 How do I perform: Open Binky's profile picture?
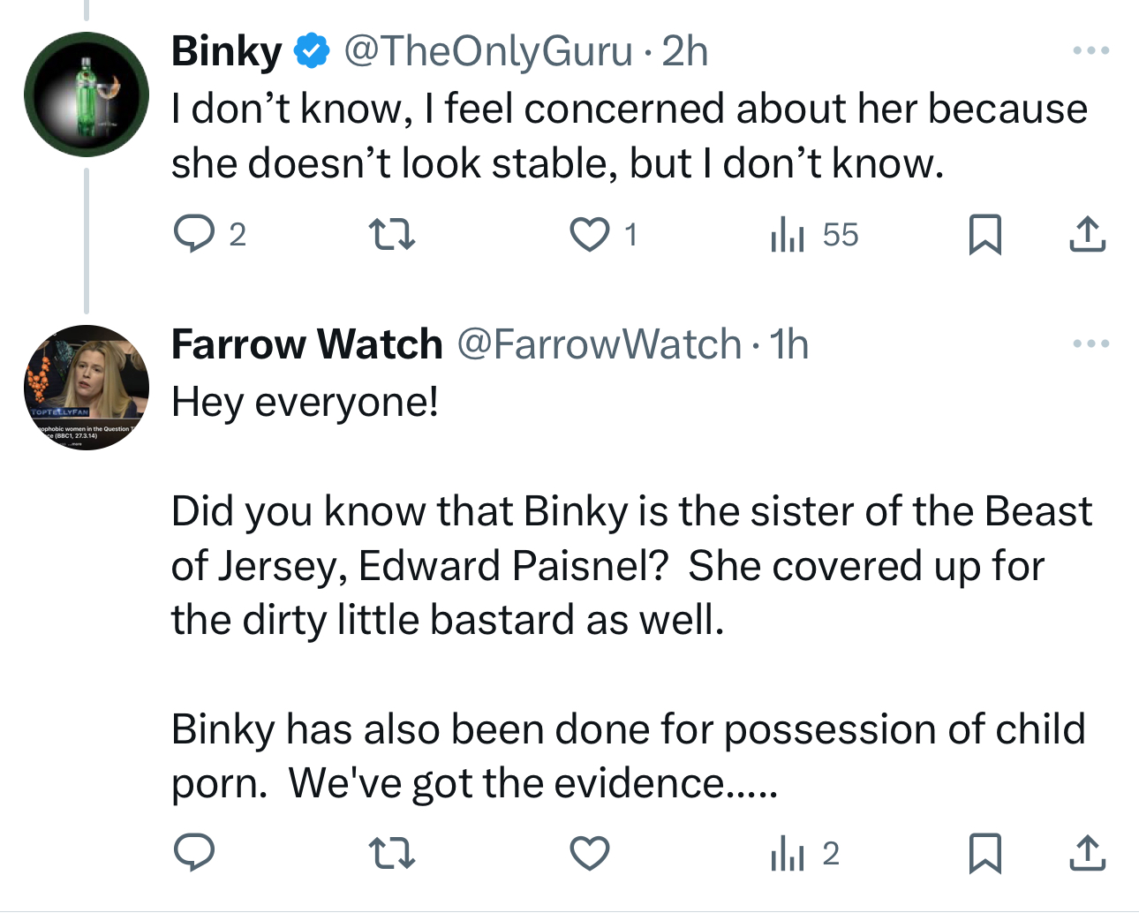click(x=87, y=94)
